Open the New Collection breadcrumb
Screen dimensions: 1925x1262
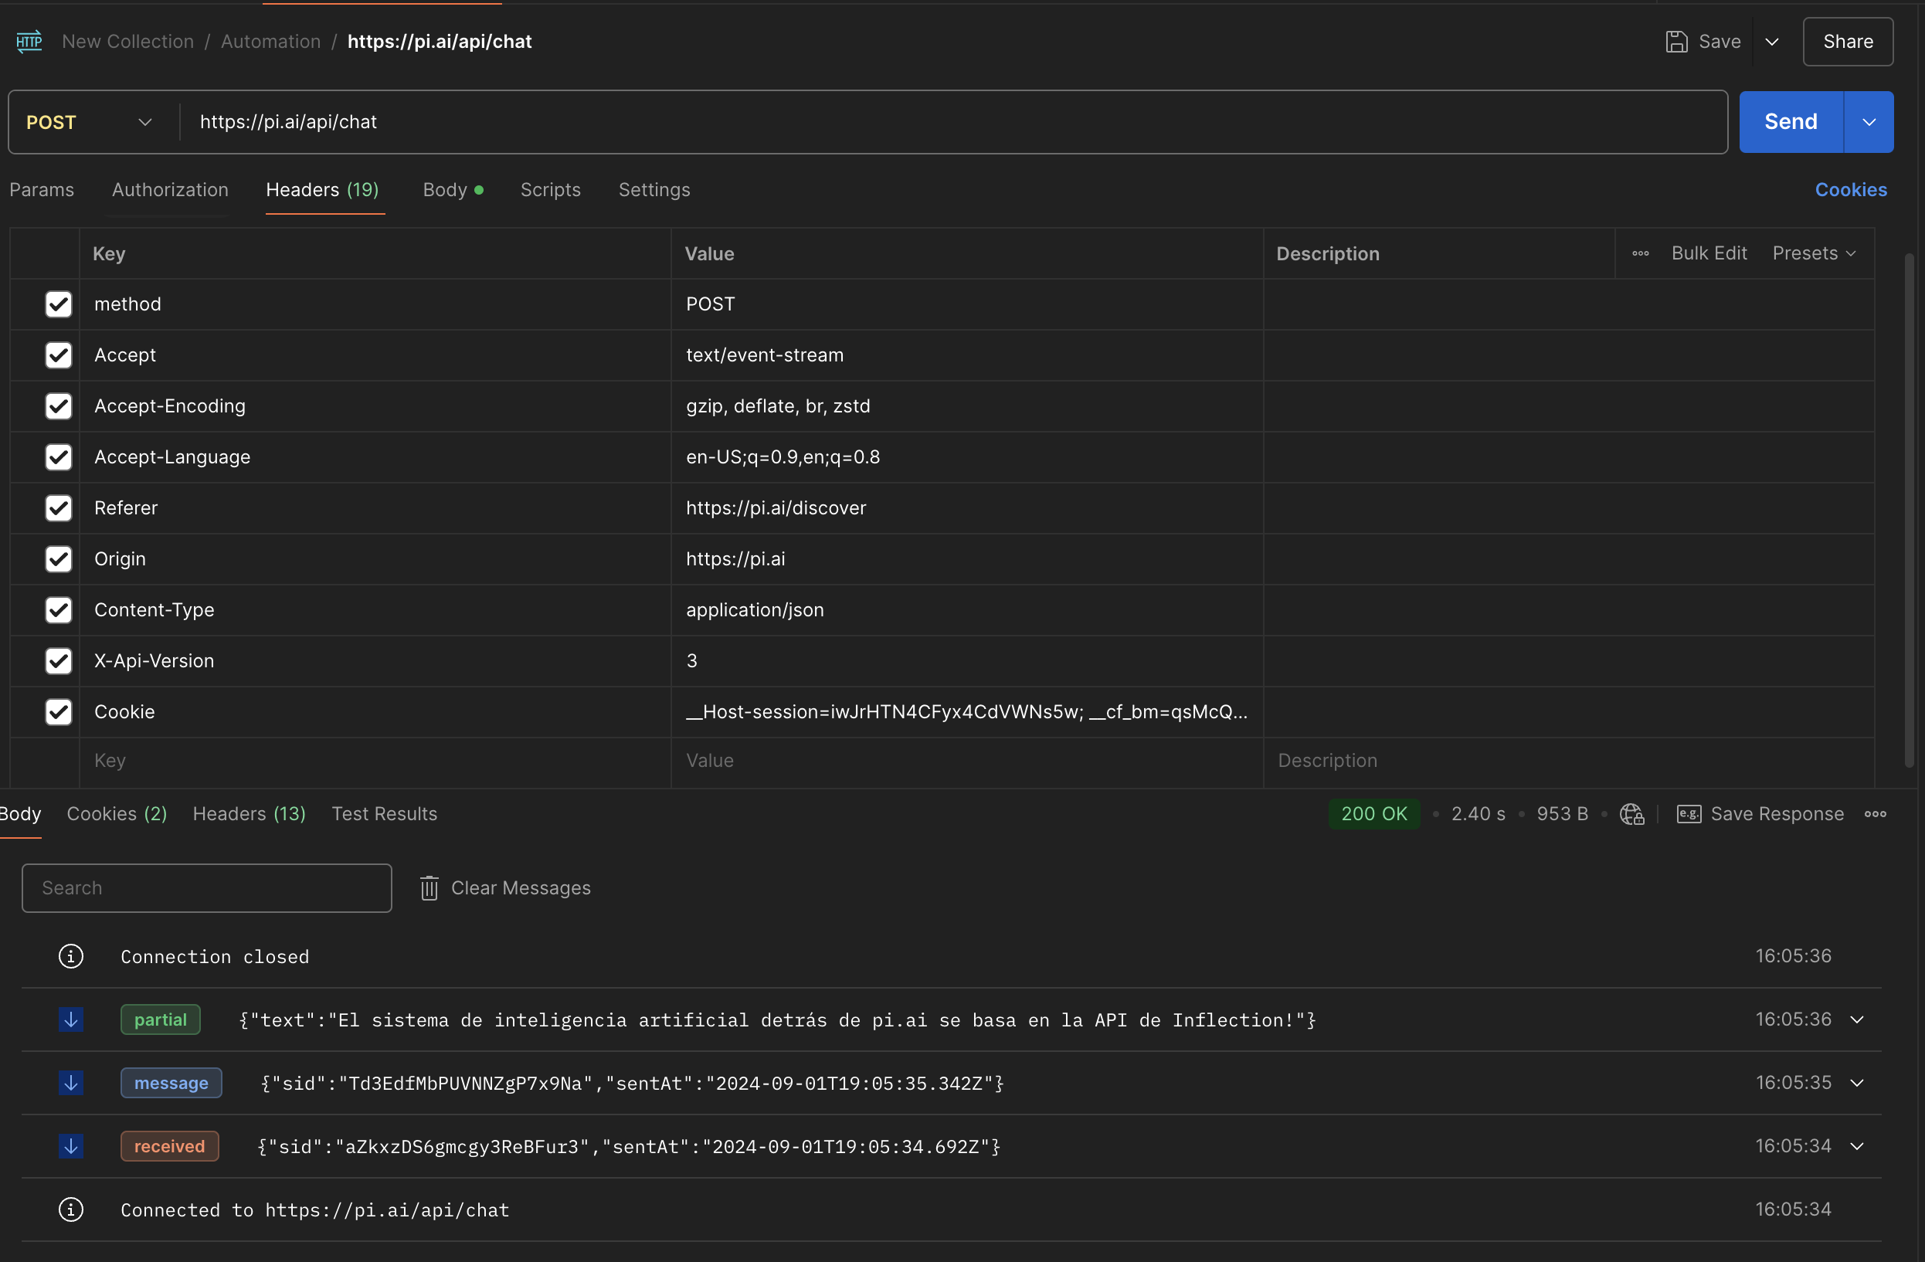[127, 41]
